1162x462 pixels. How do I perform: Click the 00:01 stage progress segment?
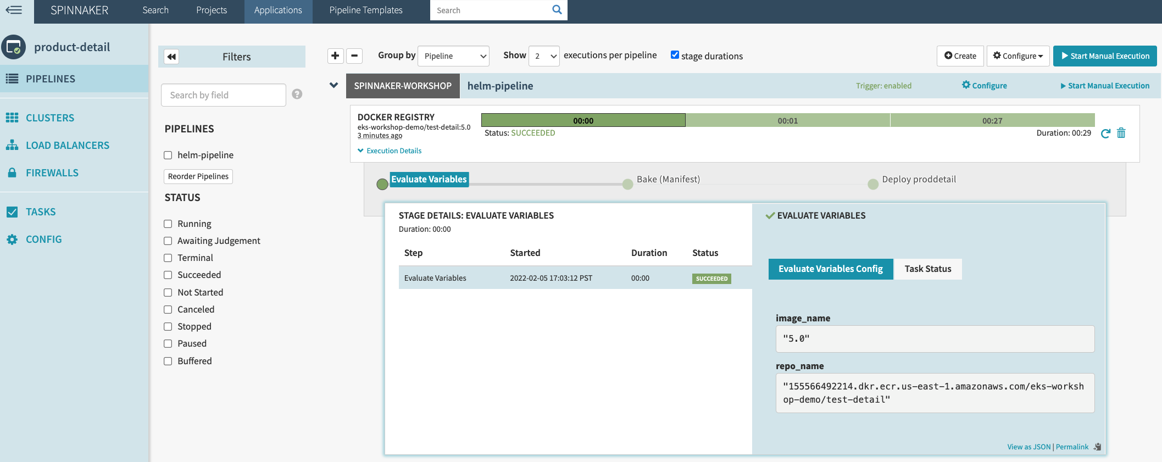click(x=788, y=120)
